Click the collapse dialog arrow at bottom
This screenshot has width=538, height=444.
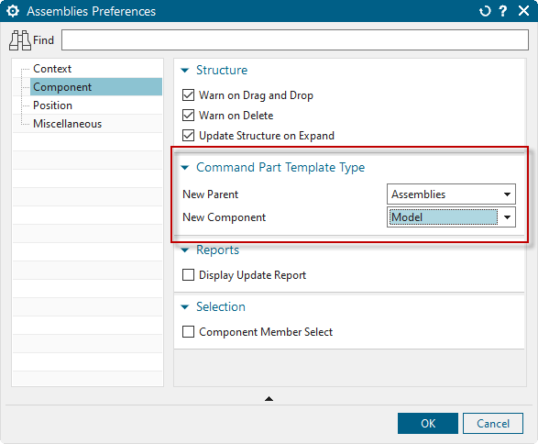pyautogui.click(x=269, y=399)
